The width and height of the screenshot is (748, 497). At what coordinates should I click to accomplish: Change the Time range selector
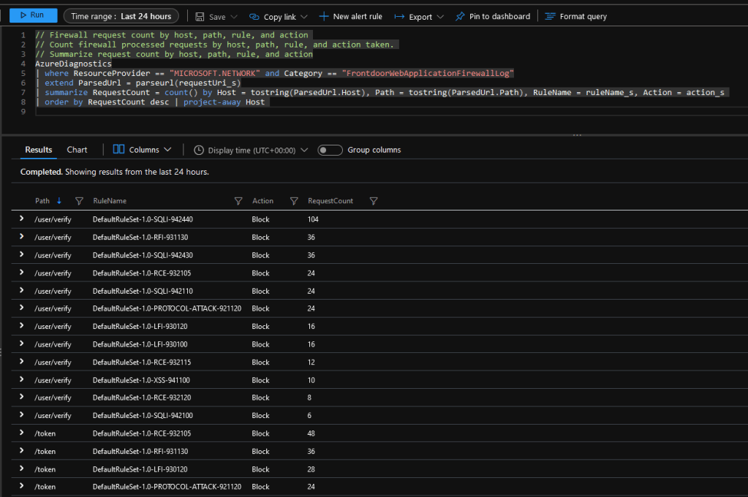121,16
